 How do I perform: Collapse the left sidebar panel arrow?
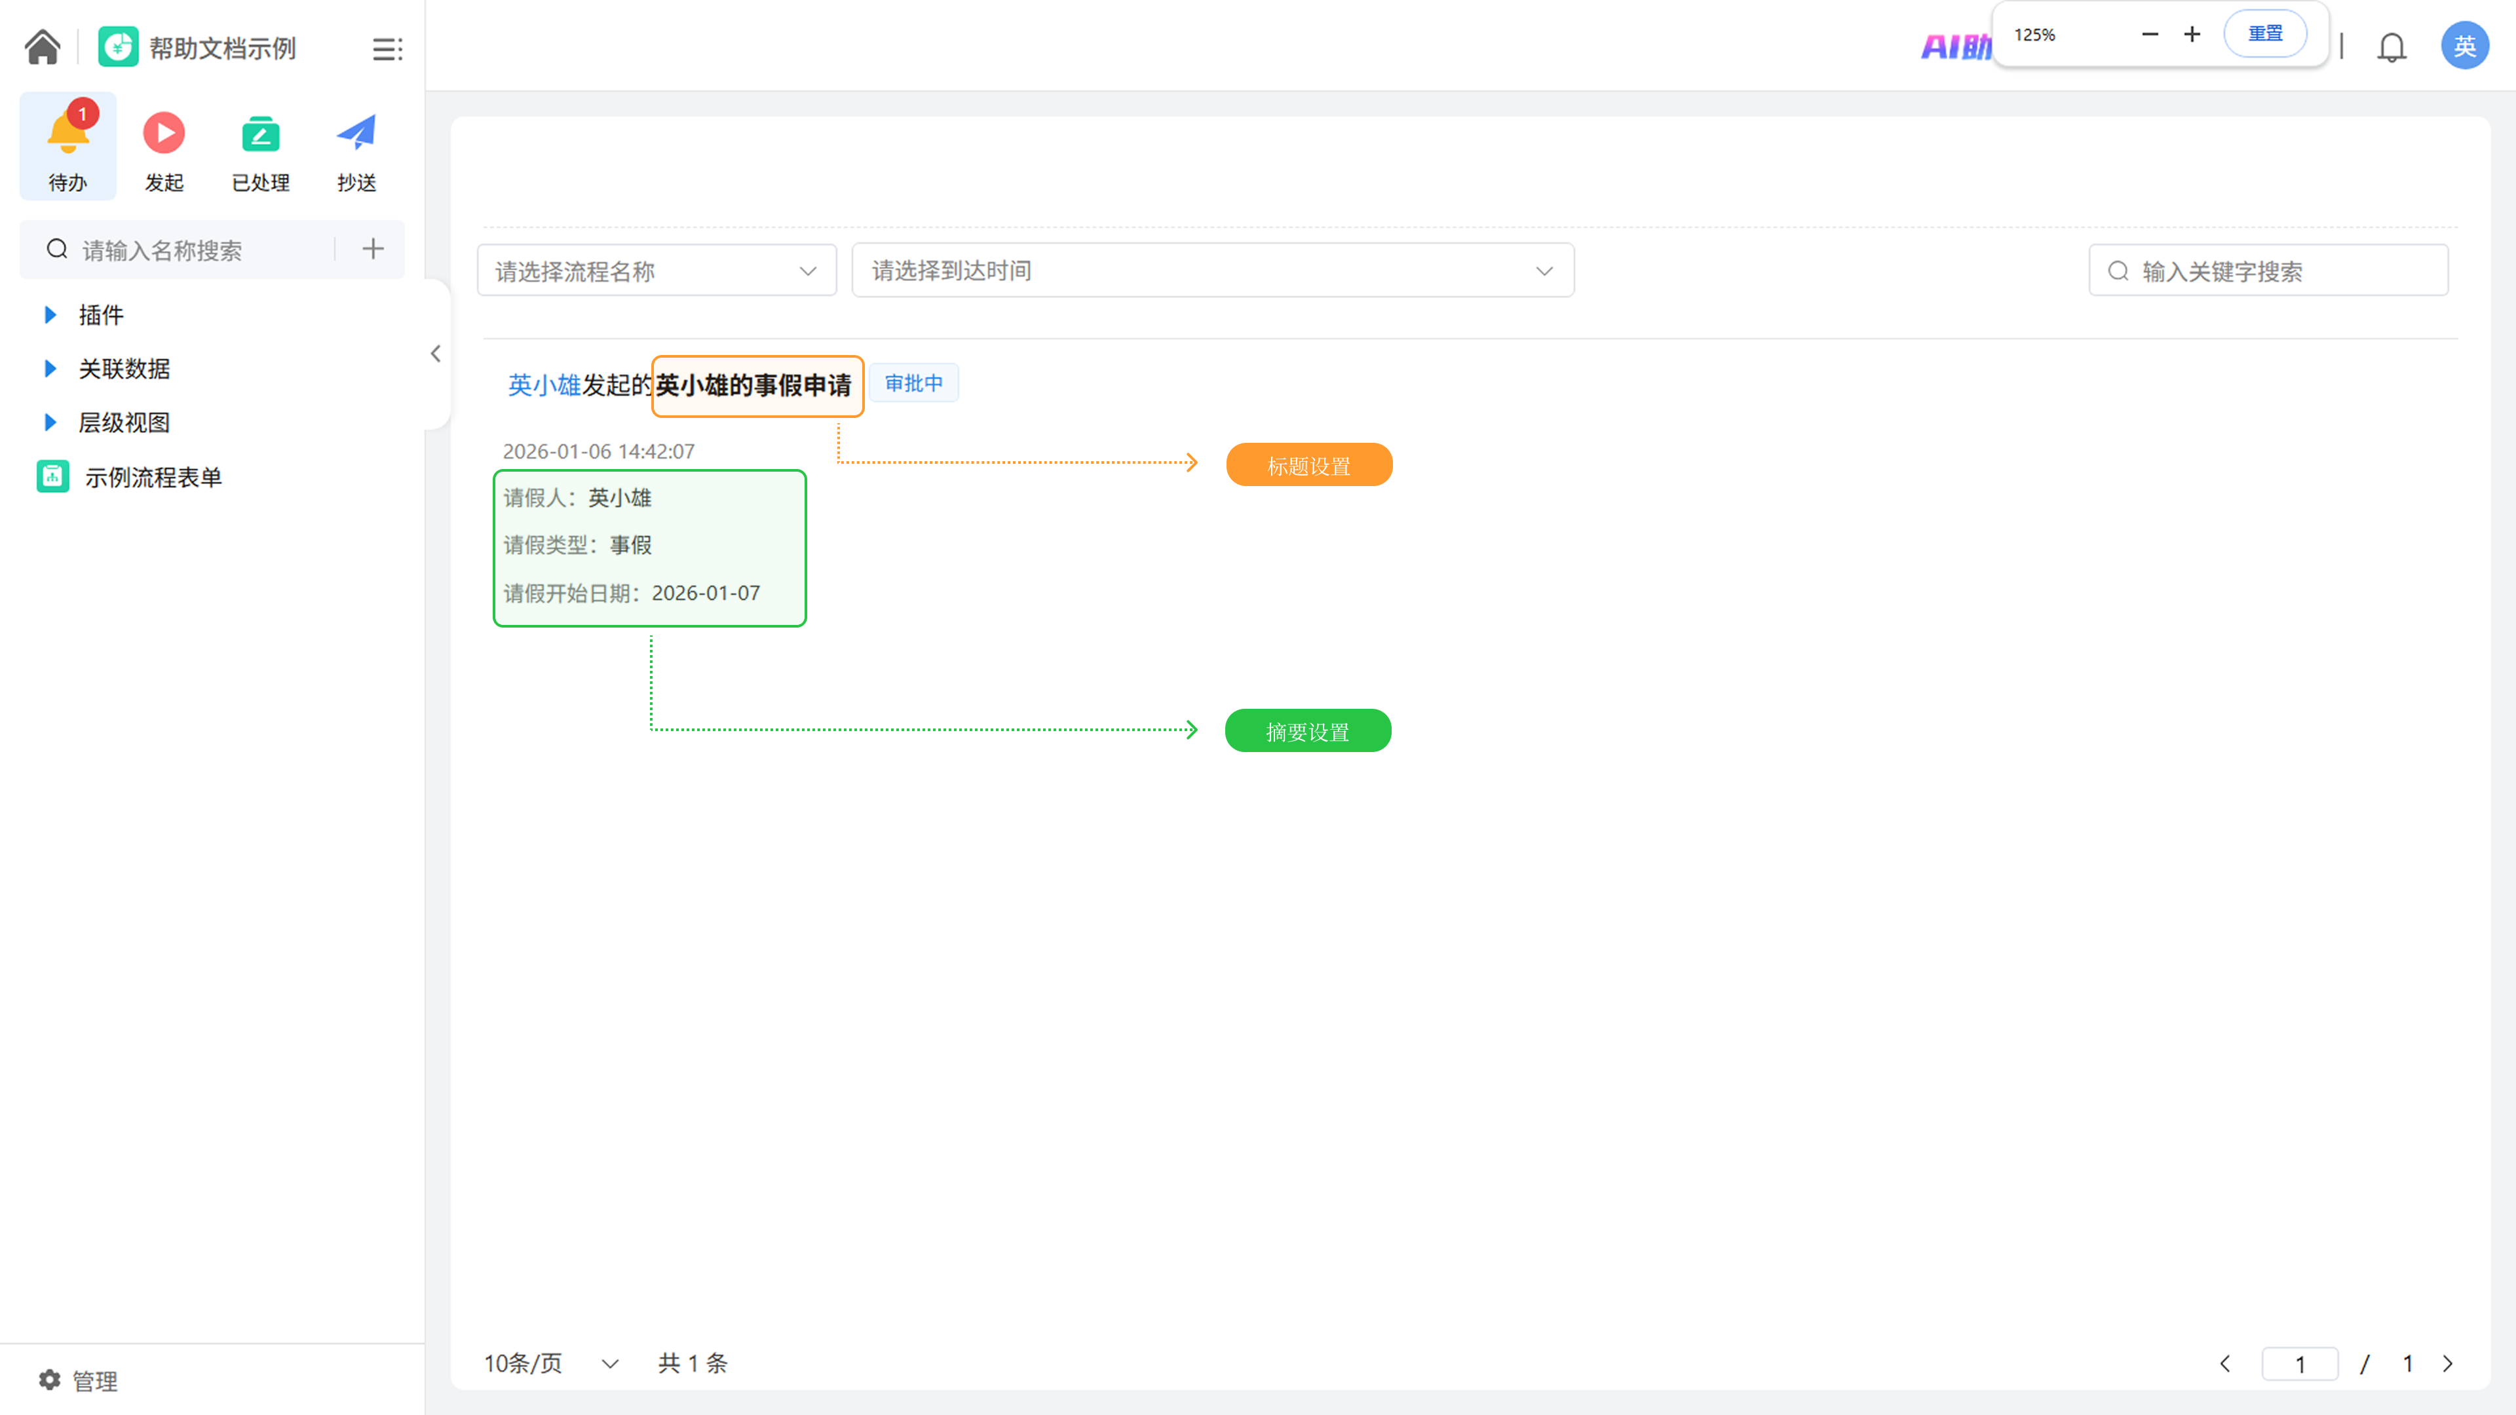click(x=436, y=354)
